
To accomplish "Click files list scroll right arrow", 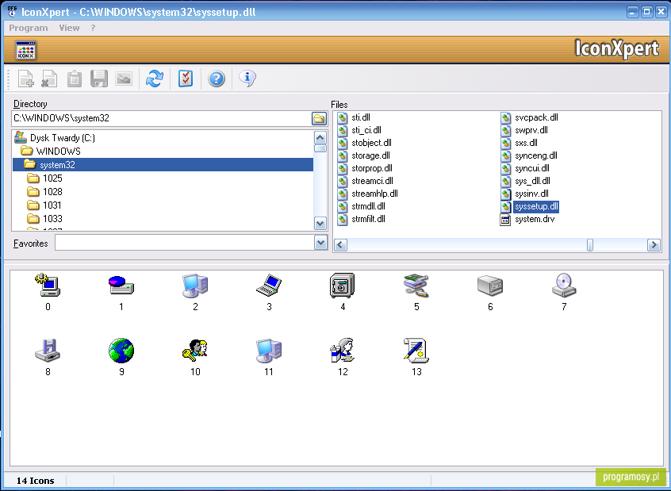I will click(x=654, y=245).
